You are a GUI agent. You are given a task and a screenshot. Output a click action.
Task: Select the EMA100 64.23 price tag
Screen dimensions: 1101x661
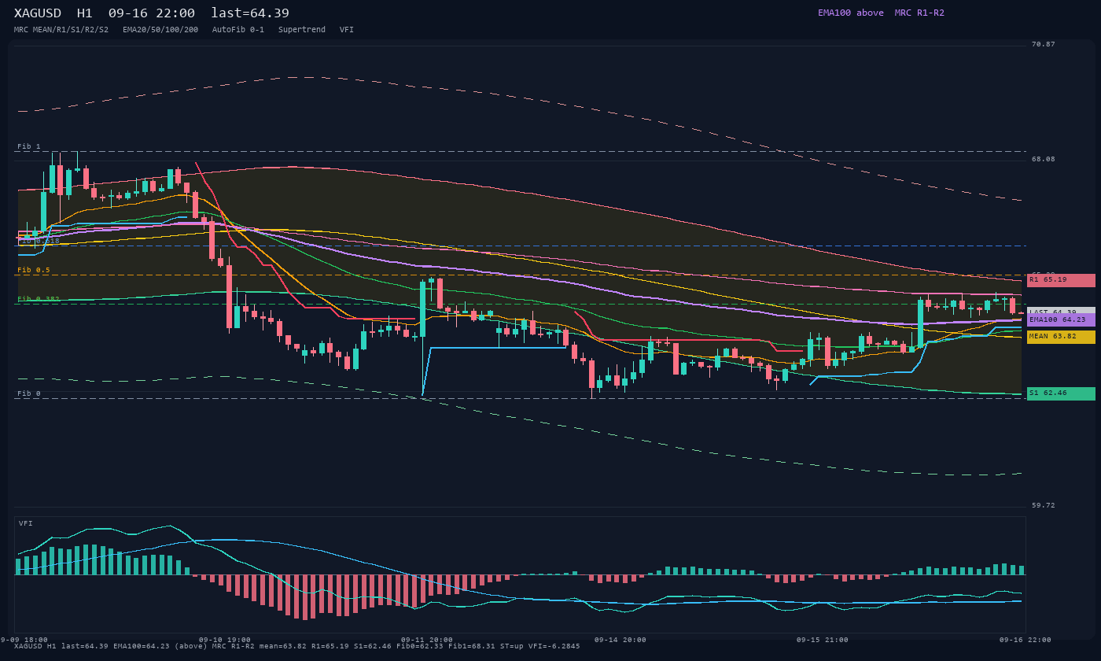(x=1061, y=320)
